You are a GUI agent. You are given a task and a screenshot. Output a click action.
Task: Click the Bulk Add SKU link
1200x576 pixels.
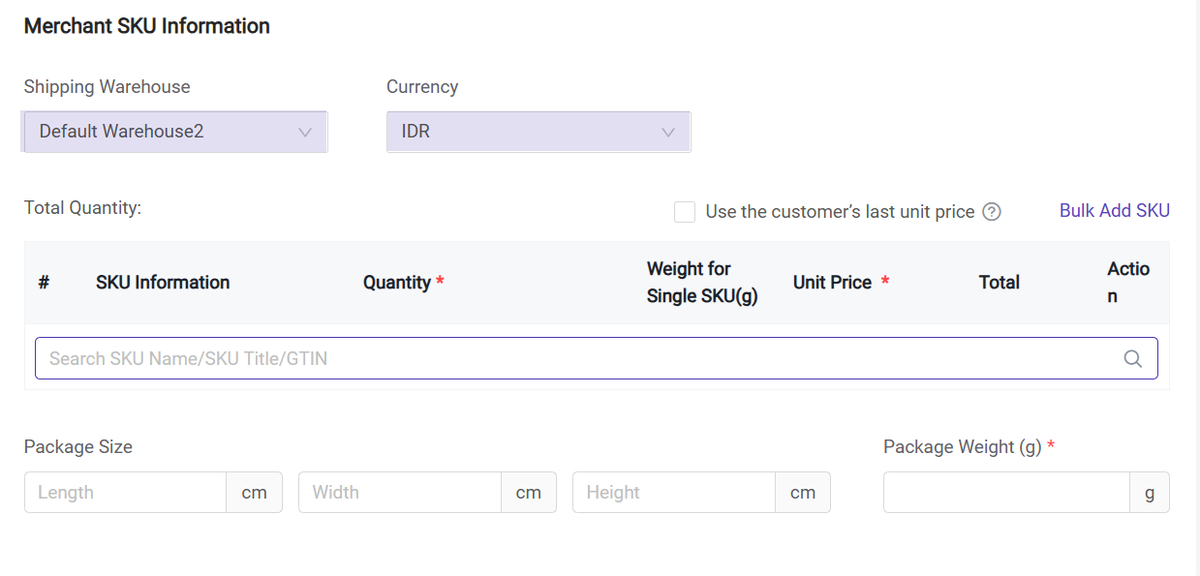click(1114, 210)
